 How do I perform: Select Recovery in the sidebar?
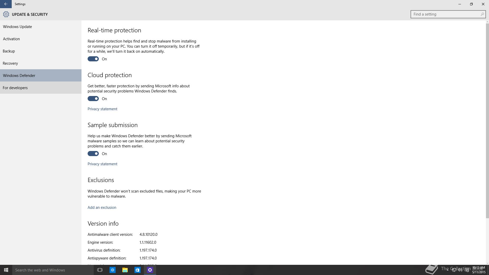coord(41,63)
